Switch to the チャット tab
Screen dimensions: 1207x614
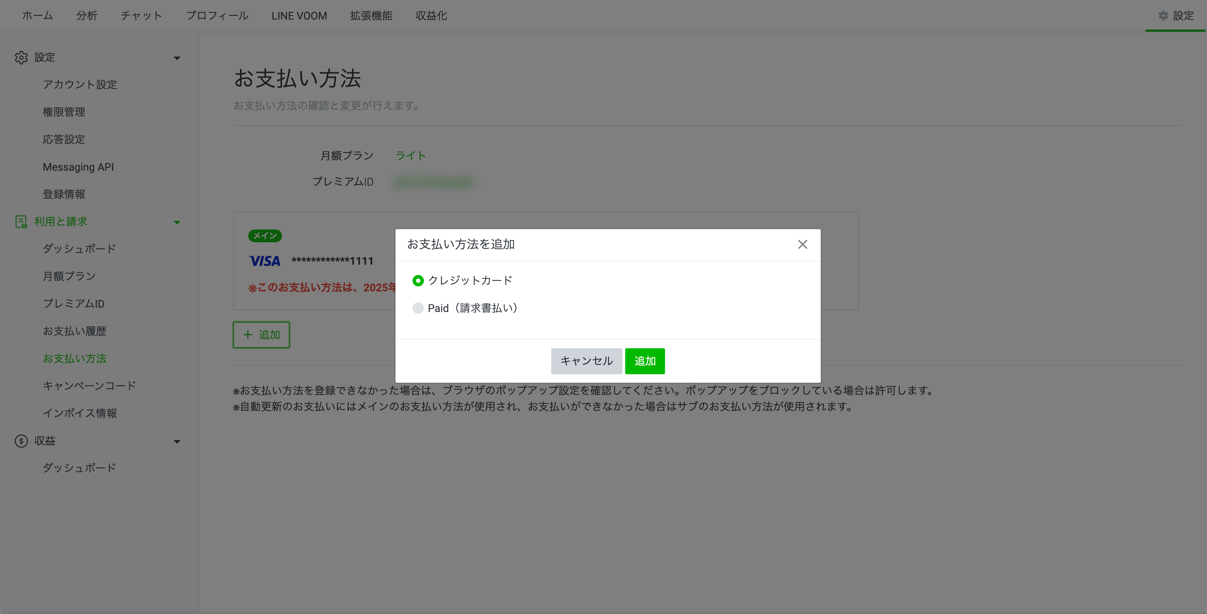coord(141,15)
